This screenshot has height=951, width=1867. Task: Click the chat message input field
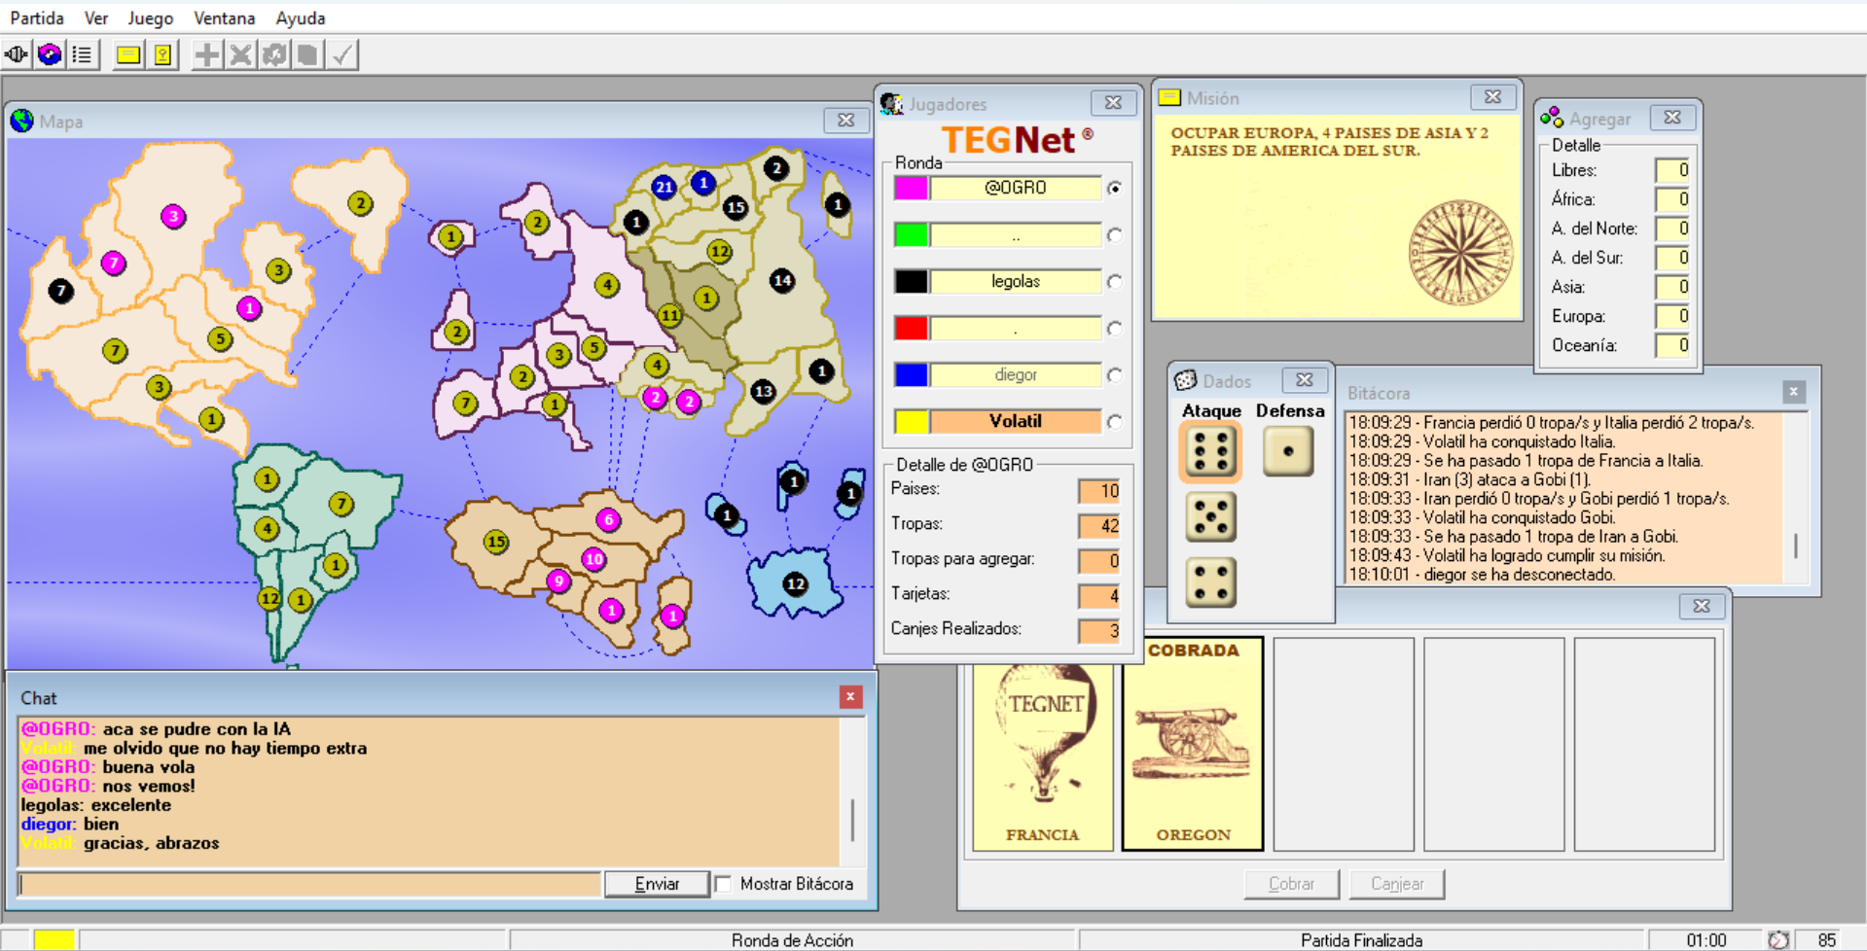pyautogui.click(x=309, y=884)
